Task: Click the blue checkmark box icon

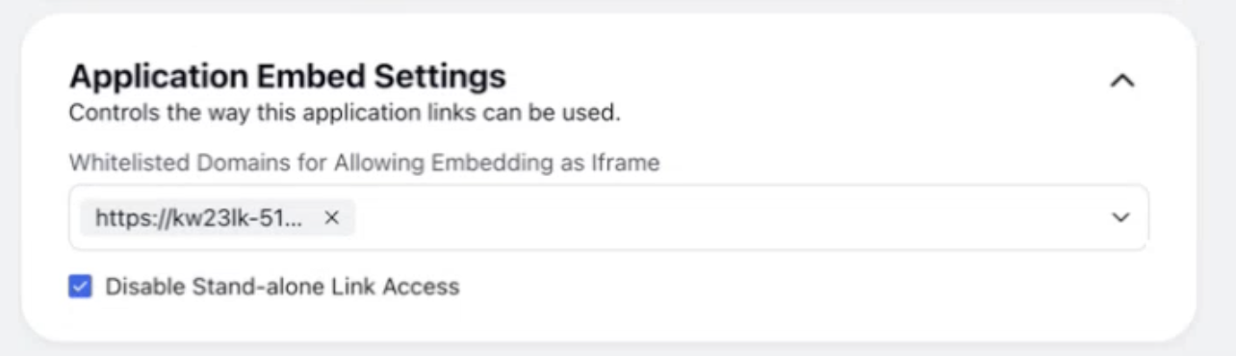Action: (80, 286)
